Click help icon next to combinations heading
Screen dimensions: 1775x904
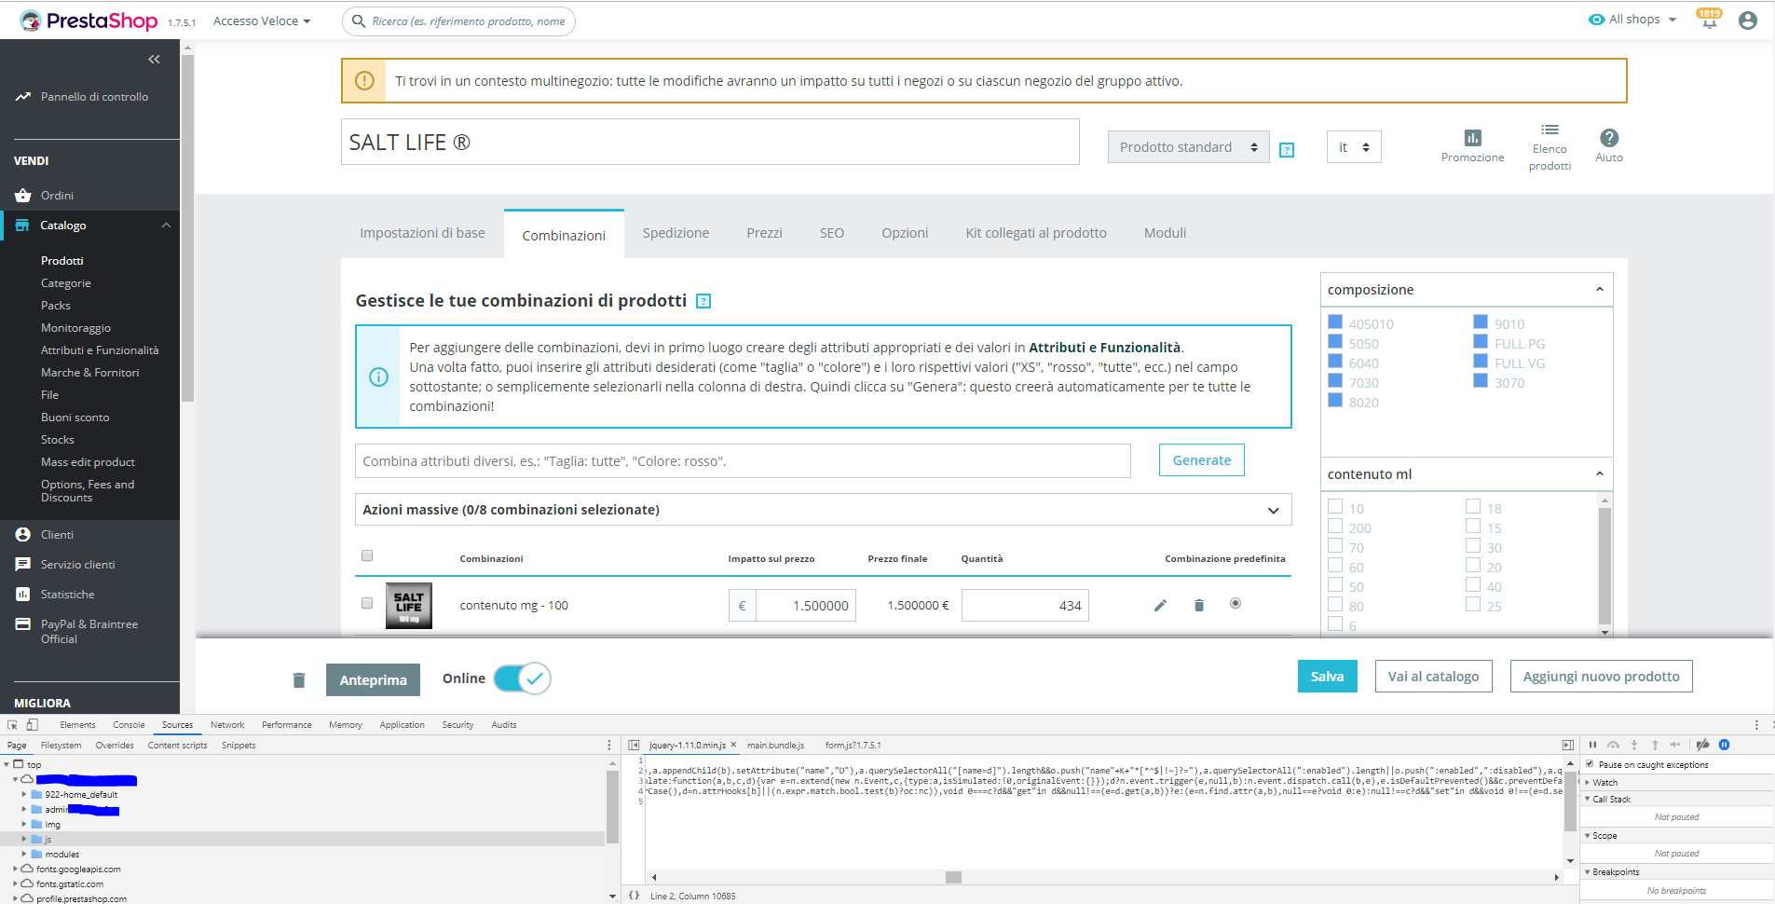pos(703,301)
